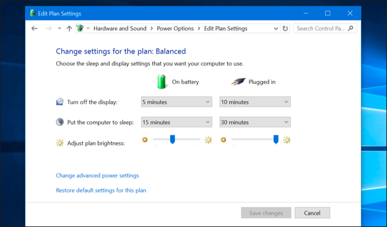Select Hardware and Sound breadcrumb
Image resolution: width=387 pixels, height=227 pixels.
[x=120, y=29]
